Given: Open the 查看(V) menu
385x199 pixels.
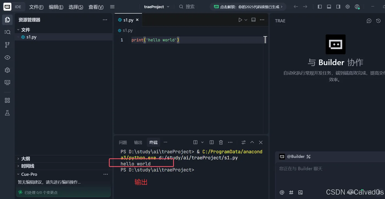Looking at the screenshot, I should [96, 7].
